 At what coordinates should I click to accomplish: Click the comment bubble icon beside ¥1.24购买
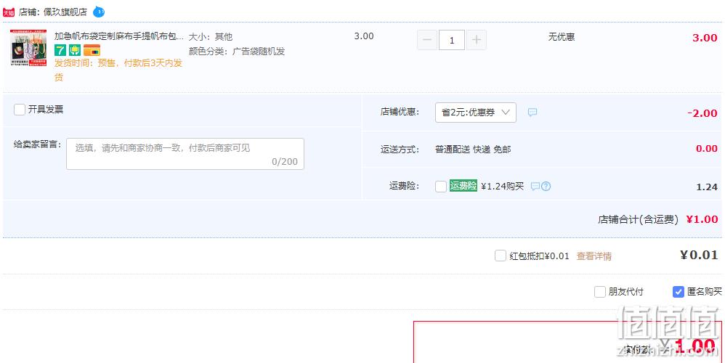point(535,187)
